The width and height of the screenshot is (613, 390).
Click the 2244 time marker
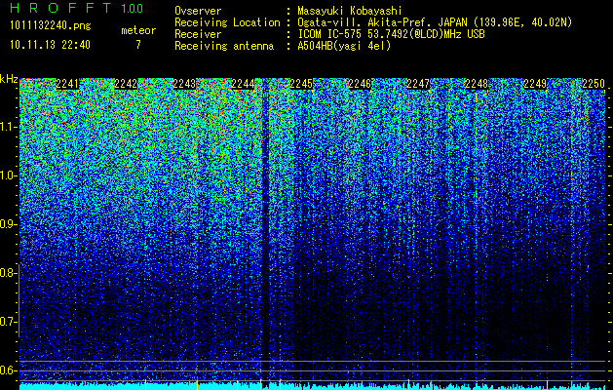pos(243,84)
